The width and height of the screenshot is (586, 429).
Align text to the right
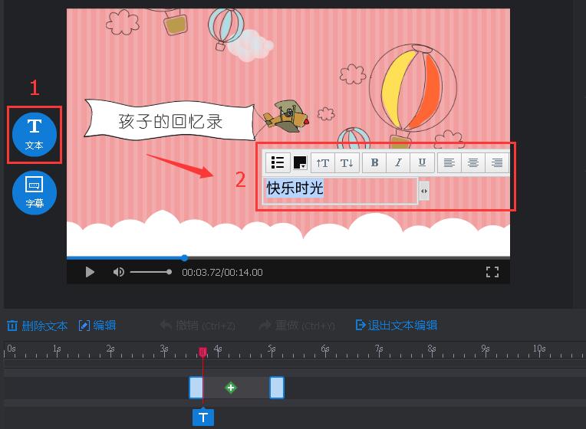click(497, 162)
